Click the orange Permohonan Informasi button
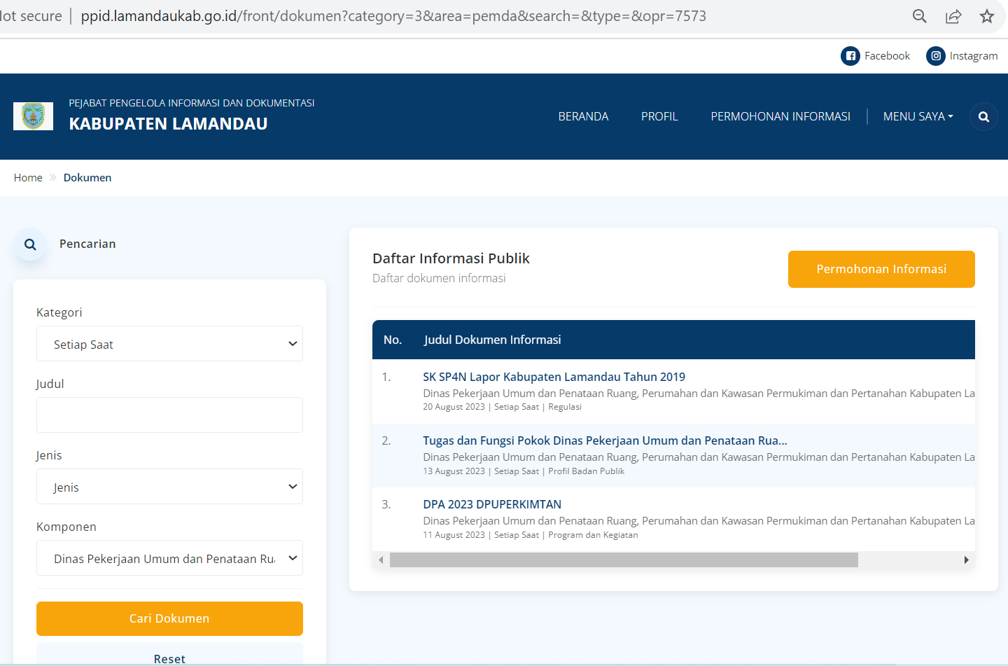Image resolution: width=1008 pixels, height=666 pixels. click(881, 269)
